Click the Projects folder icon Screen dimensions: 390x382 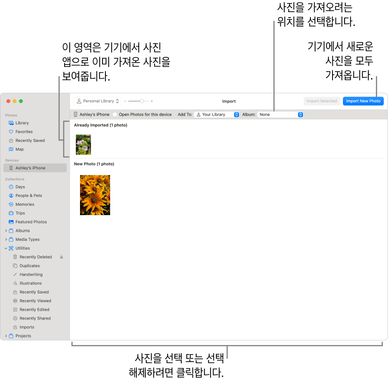pos(11,336)
